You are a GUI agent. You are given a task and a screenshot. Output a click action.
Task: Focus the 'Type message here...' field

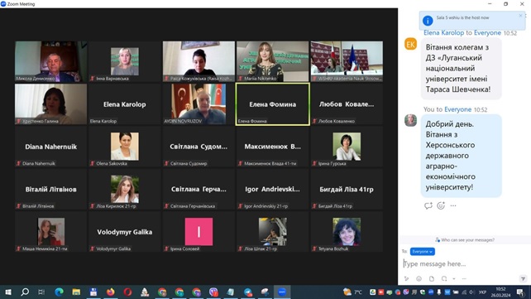click(x=464, y=263)
